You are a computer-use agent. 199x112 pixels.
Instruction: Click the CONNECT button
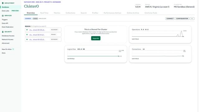pyautogui.click(x=170, y=19)
